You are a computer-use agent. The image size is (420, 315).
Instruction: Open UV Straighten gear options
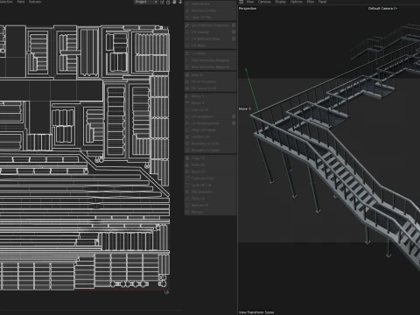[x=234, y=116]
